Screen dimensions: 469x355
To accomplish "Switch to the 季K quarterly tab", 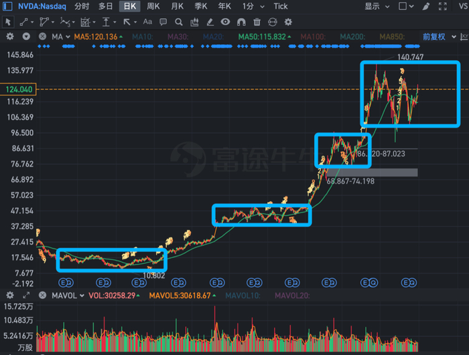I will pyautogui.click(x=201, y=6).
